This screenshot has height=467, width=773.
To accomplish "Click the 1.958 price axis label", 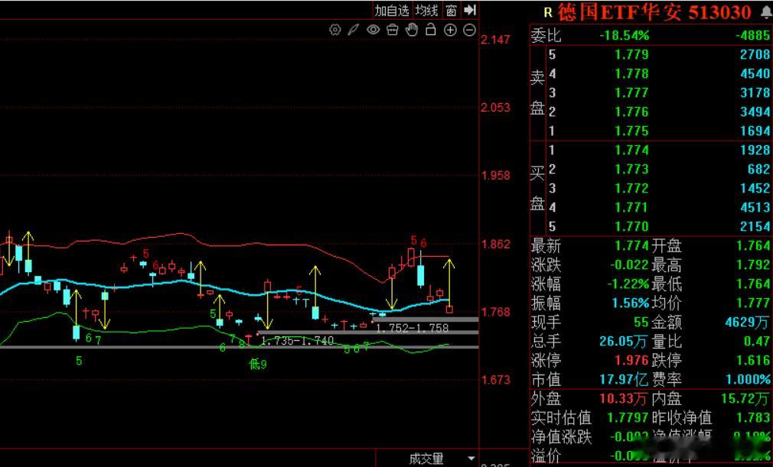I will (x=495, y=176).
